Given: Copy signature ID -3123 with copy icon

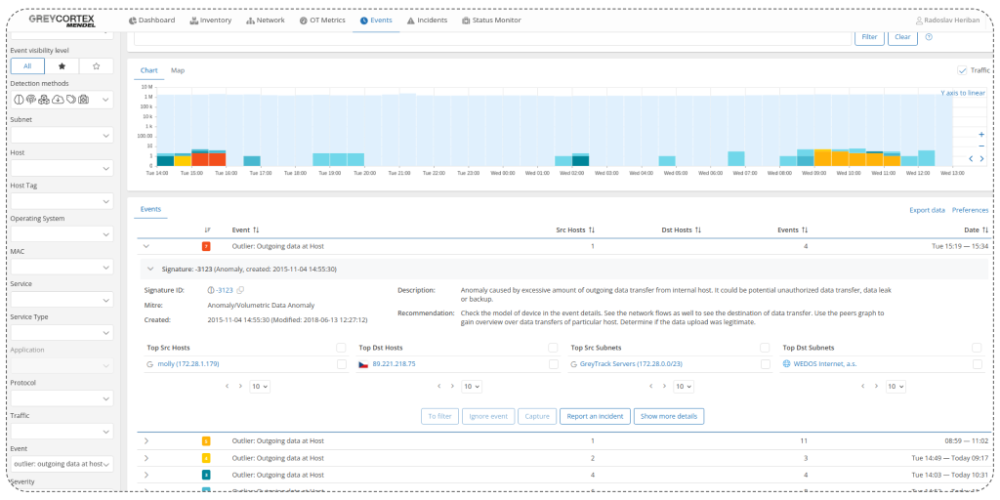Looking at the screenshot, I should 240,290.
